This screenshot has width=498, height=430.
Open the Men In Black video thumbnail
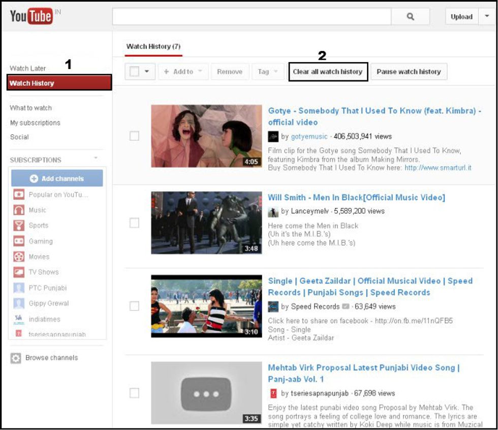[x=206, y=223]
